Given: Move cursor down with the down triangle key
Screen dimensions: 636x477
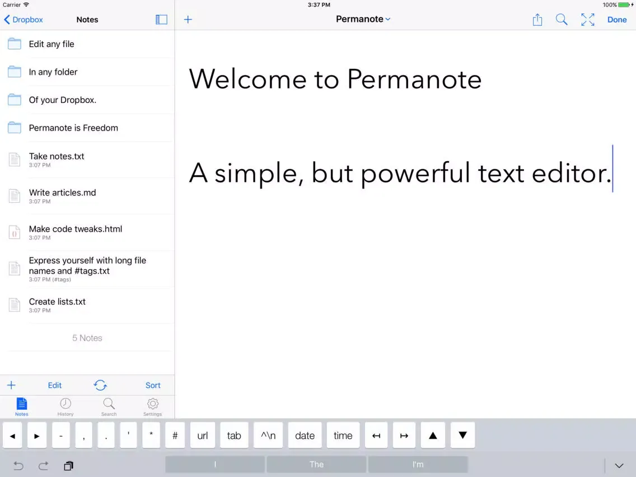Looking at the screenshot, I should point(463,435).
